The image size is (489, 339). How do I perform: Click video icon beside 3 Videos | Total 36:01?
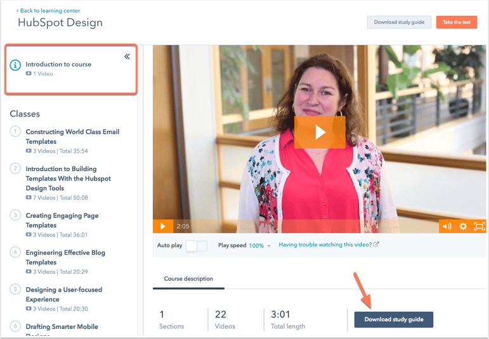point(29,234)
